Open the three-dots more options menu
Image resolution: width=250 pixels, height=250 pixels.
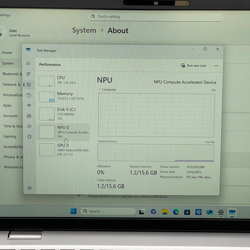pyautogui.click(x=216, y=66)
